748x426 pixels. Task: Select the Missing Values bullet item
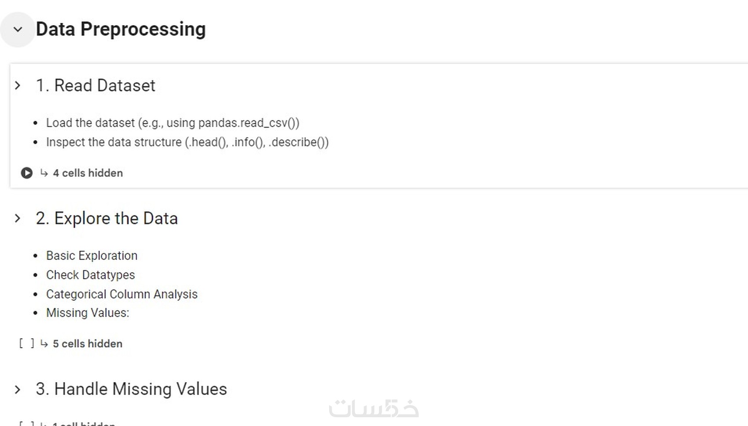[88, 313]
